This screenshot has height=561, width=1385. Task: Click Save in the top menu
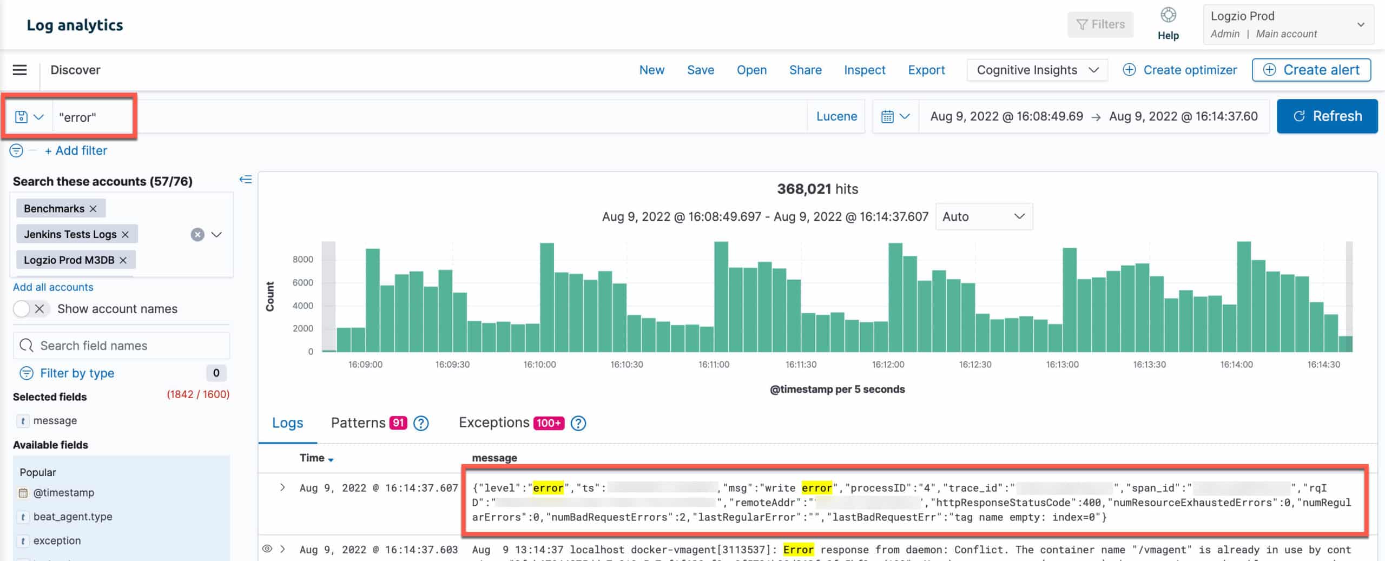click(x=700, y=70)
